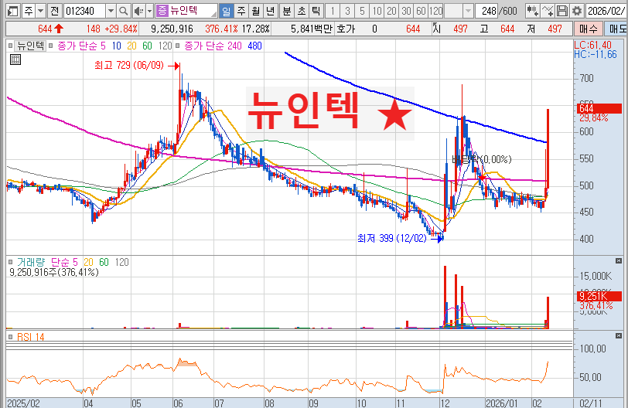This screenshot has height=408, width=628.
Task: Click the 뉴인텍 legend label in the chart
Action: click(x=30, y=46)
